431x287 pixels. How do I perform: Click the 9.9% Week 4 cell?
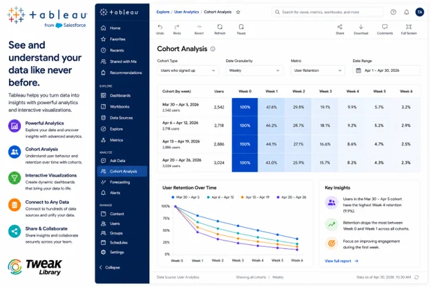[352, 108]
